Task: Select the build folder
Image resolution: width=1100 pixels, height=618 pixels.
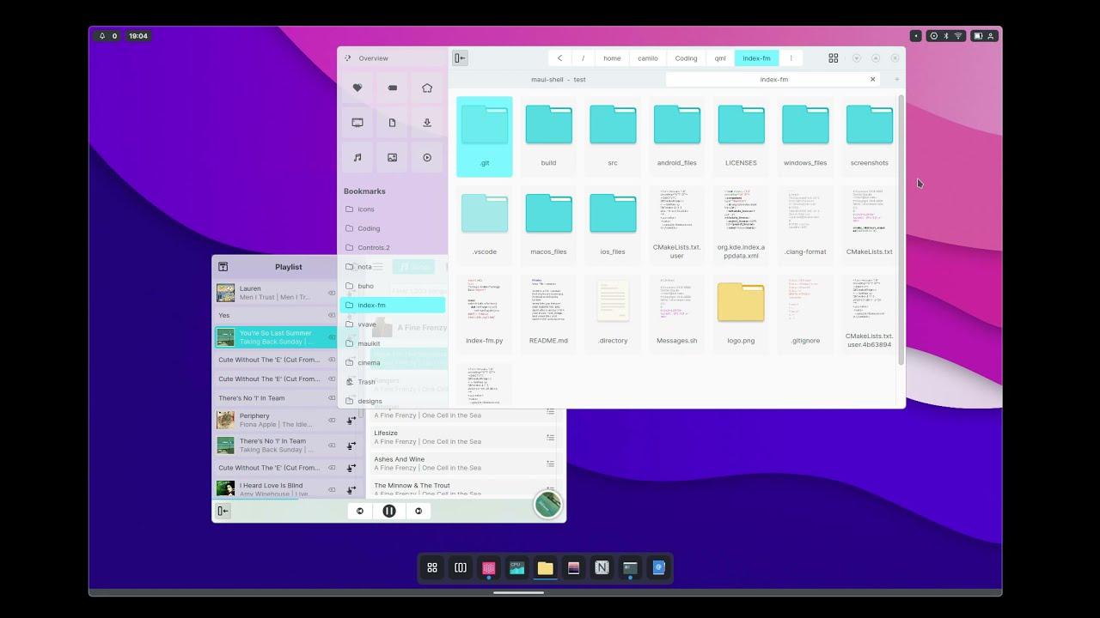Action: 548,136
